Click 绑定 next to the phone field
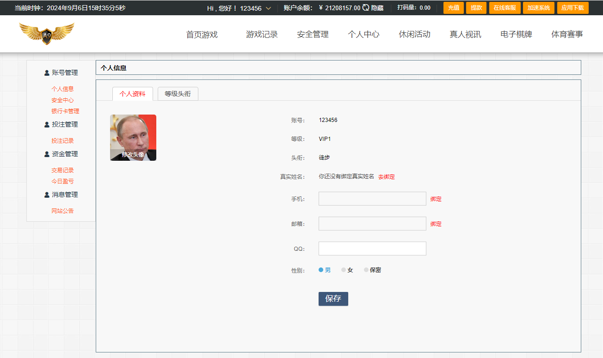 436,198
